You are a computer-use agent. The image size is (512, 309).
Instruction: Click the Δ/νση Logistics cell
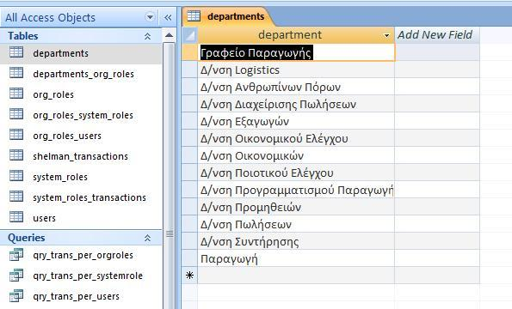[296, 70]
